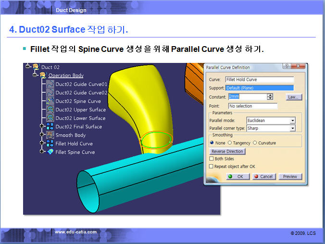This screenshot has height=244, width=325.
Task: Click the Preview button
Action: coord(290,177)
